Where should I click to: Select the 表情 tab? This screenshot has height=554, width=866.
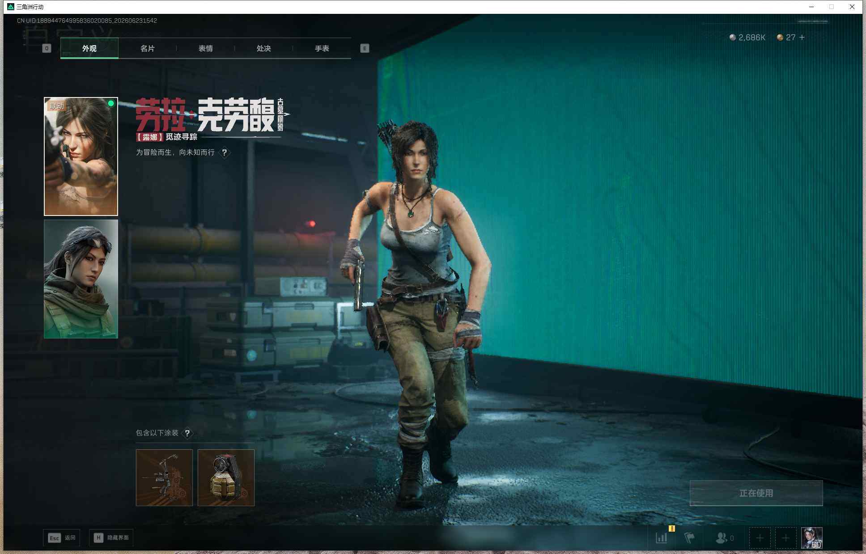[x=206, y=48]
